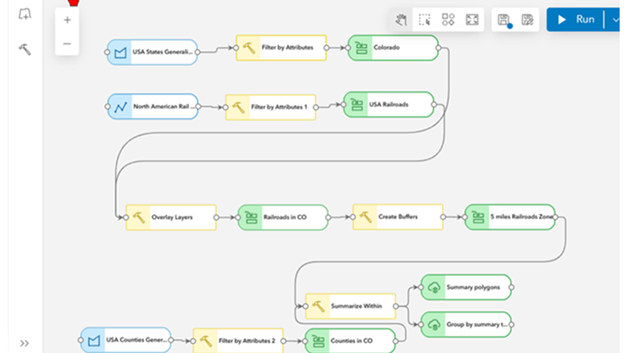Click hammer icon on Filter by Attributes
Image resolution: width=628 pixels, height=353 pixels.
point(249,48)
